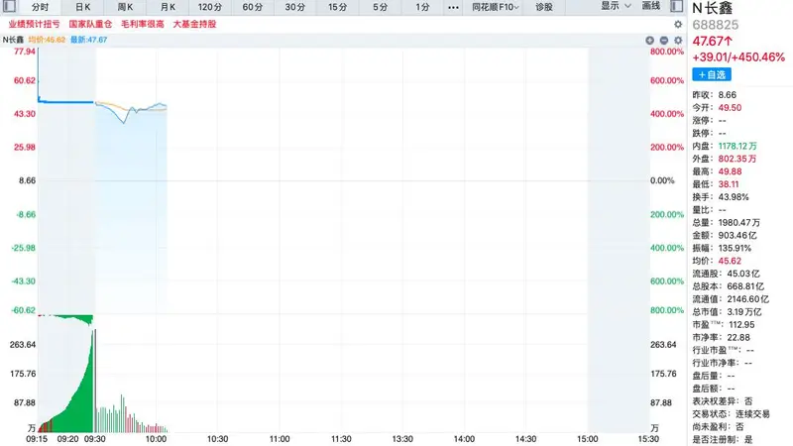Viewport: 793px width, 446px height.
Task: Expand the 显示 display dropdown
Action: tap(616, 6)
